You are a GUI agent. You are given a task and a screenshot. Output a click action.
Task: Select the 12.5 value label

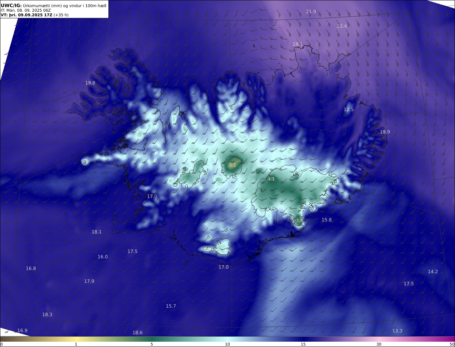pyautogui.click(x=349, y=109)
